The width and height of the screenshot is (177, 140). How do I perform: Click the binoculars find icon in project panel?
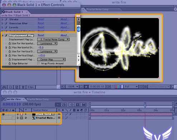coord(4,87)
